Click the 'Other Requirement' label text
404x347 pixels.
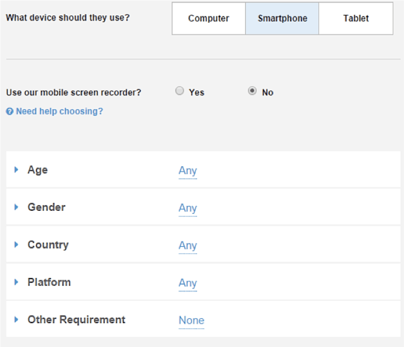tap(76, 319)
